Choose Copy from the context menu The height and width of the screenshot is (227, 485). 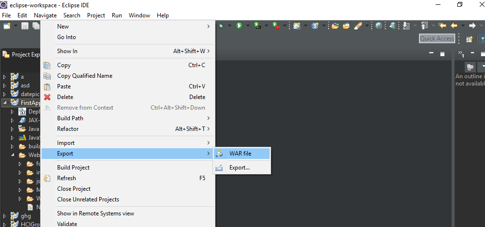pos(128,65)
